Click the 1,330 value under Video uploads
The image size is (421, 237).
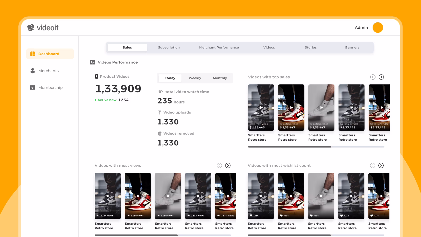tap(168, 122)
